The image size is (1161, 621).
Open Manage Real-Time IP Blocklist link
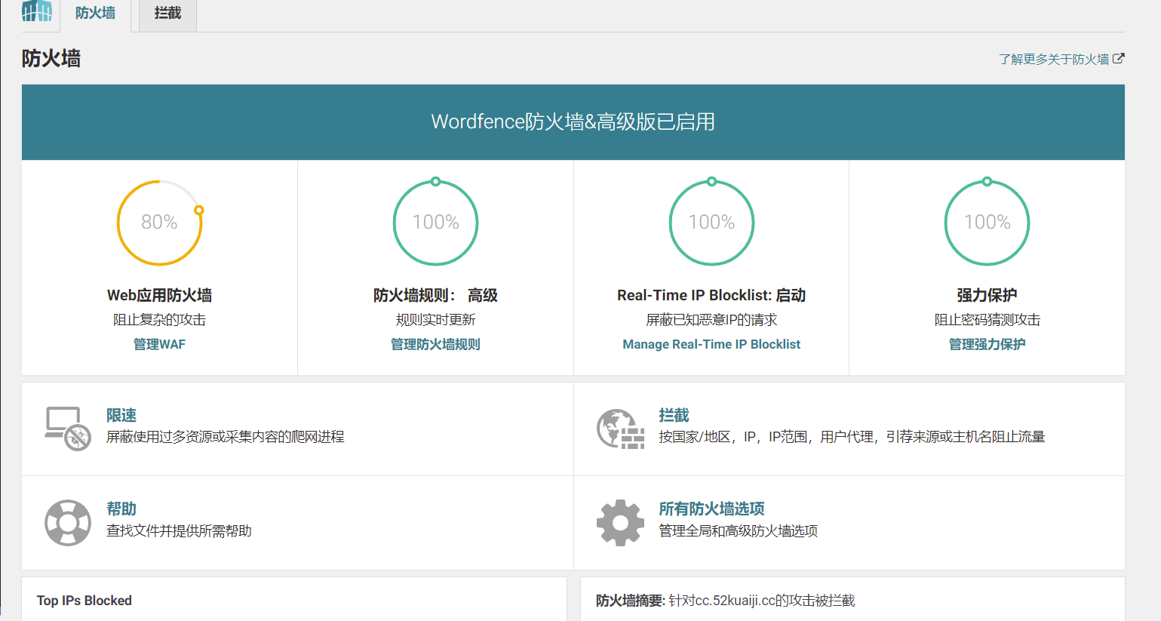click(711, 344)
